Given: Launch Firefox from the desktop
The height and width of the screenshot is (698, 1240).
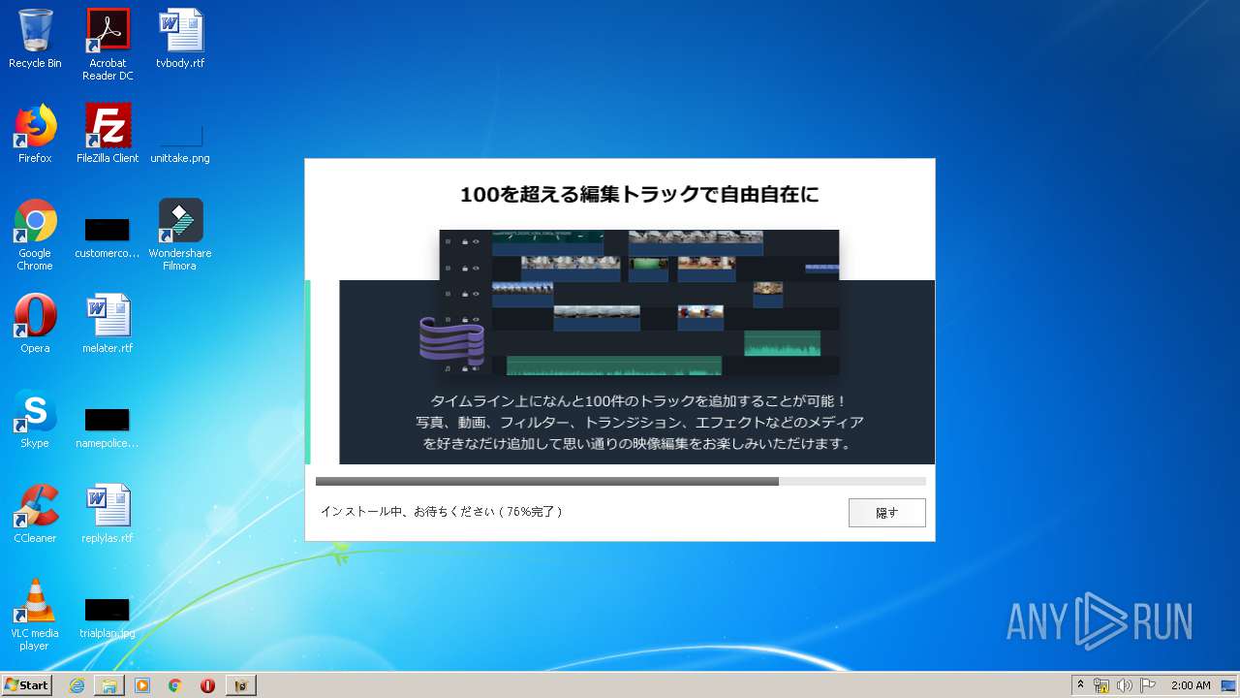Looking at the screenshot, I should pyautogui.click(x=35, y=134).
